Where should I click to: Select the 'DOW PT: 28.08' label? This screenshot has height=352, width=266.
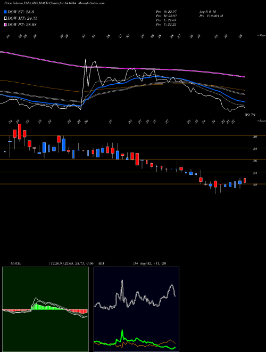pyautogui.click(x=22, y=25)
